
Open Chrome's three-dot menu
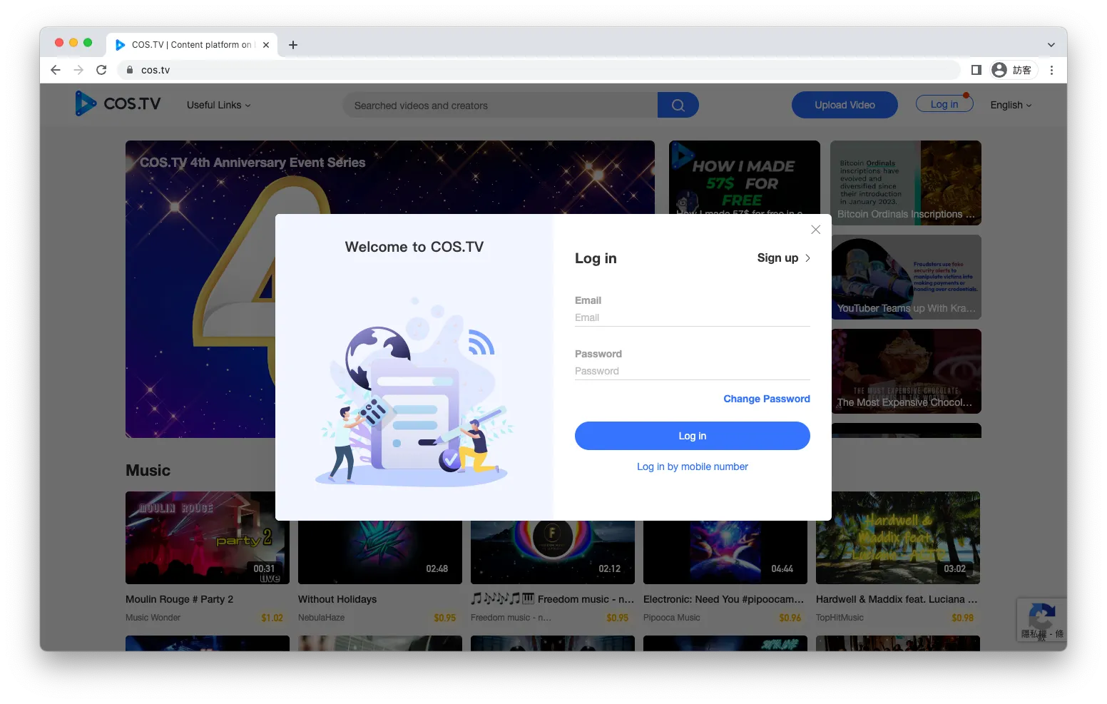pyautogui.click(x=1051, y=70)
